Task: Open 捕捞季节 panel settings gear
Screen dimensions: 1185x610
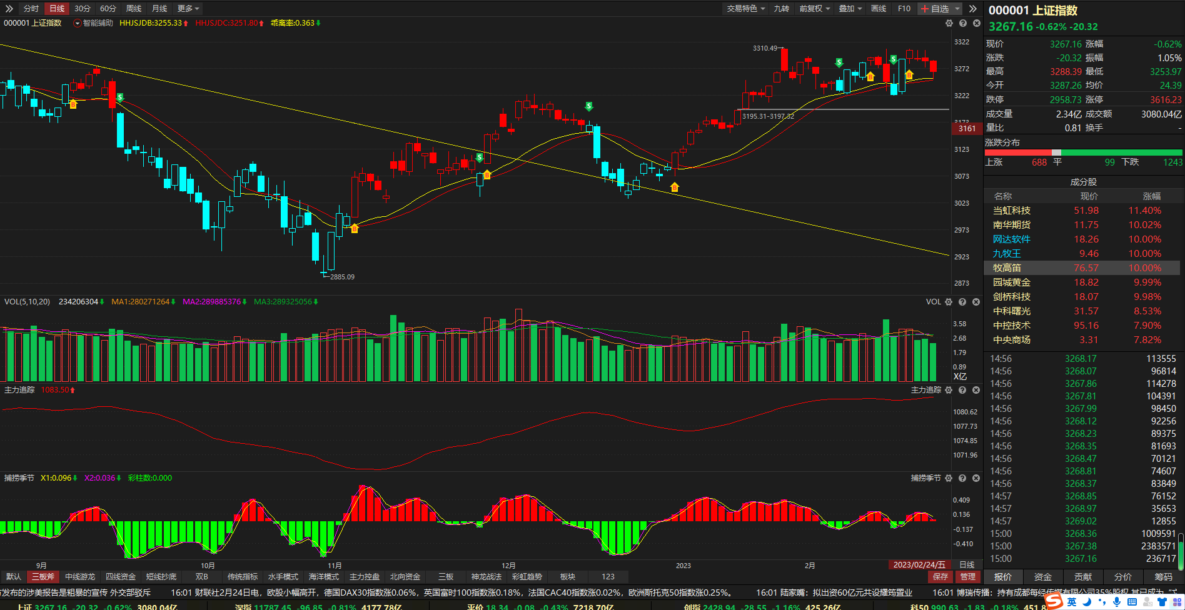Action: pos(949,478)
